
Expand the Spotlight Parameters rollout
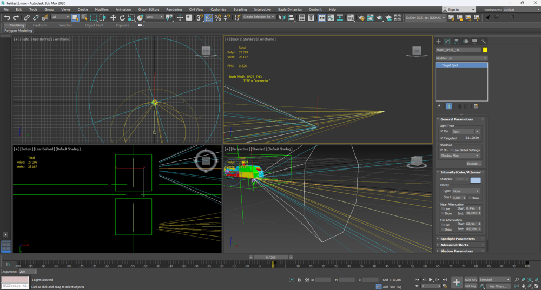(457, 239)
